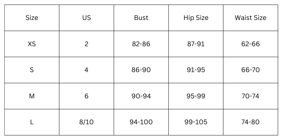The width and height of the screenshot is (281, 140).
Task: Select the US column header cell
Action: pos(86,18)
